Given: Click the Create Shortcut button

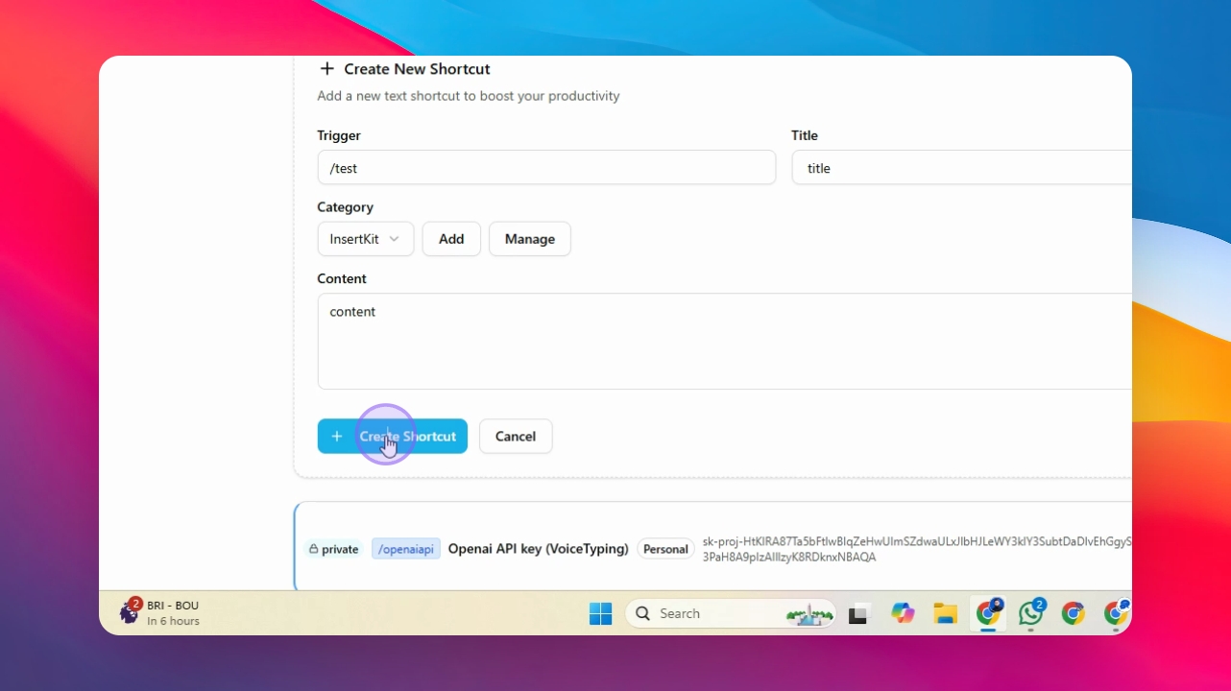Looking at the screenshot, I should (x=392, y=436).
